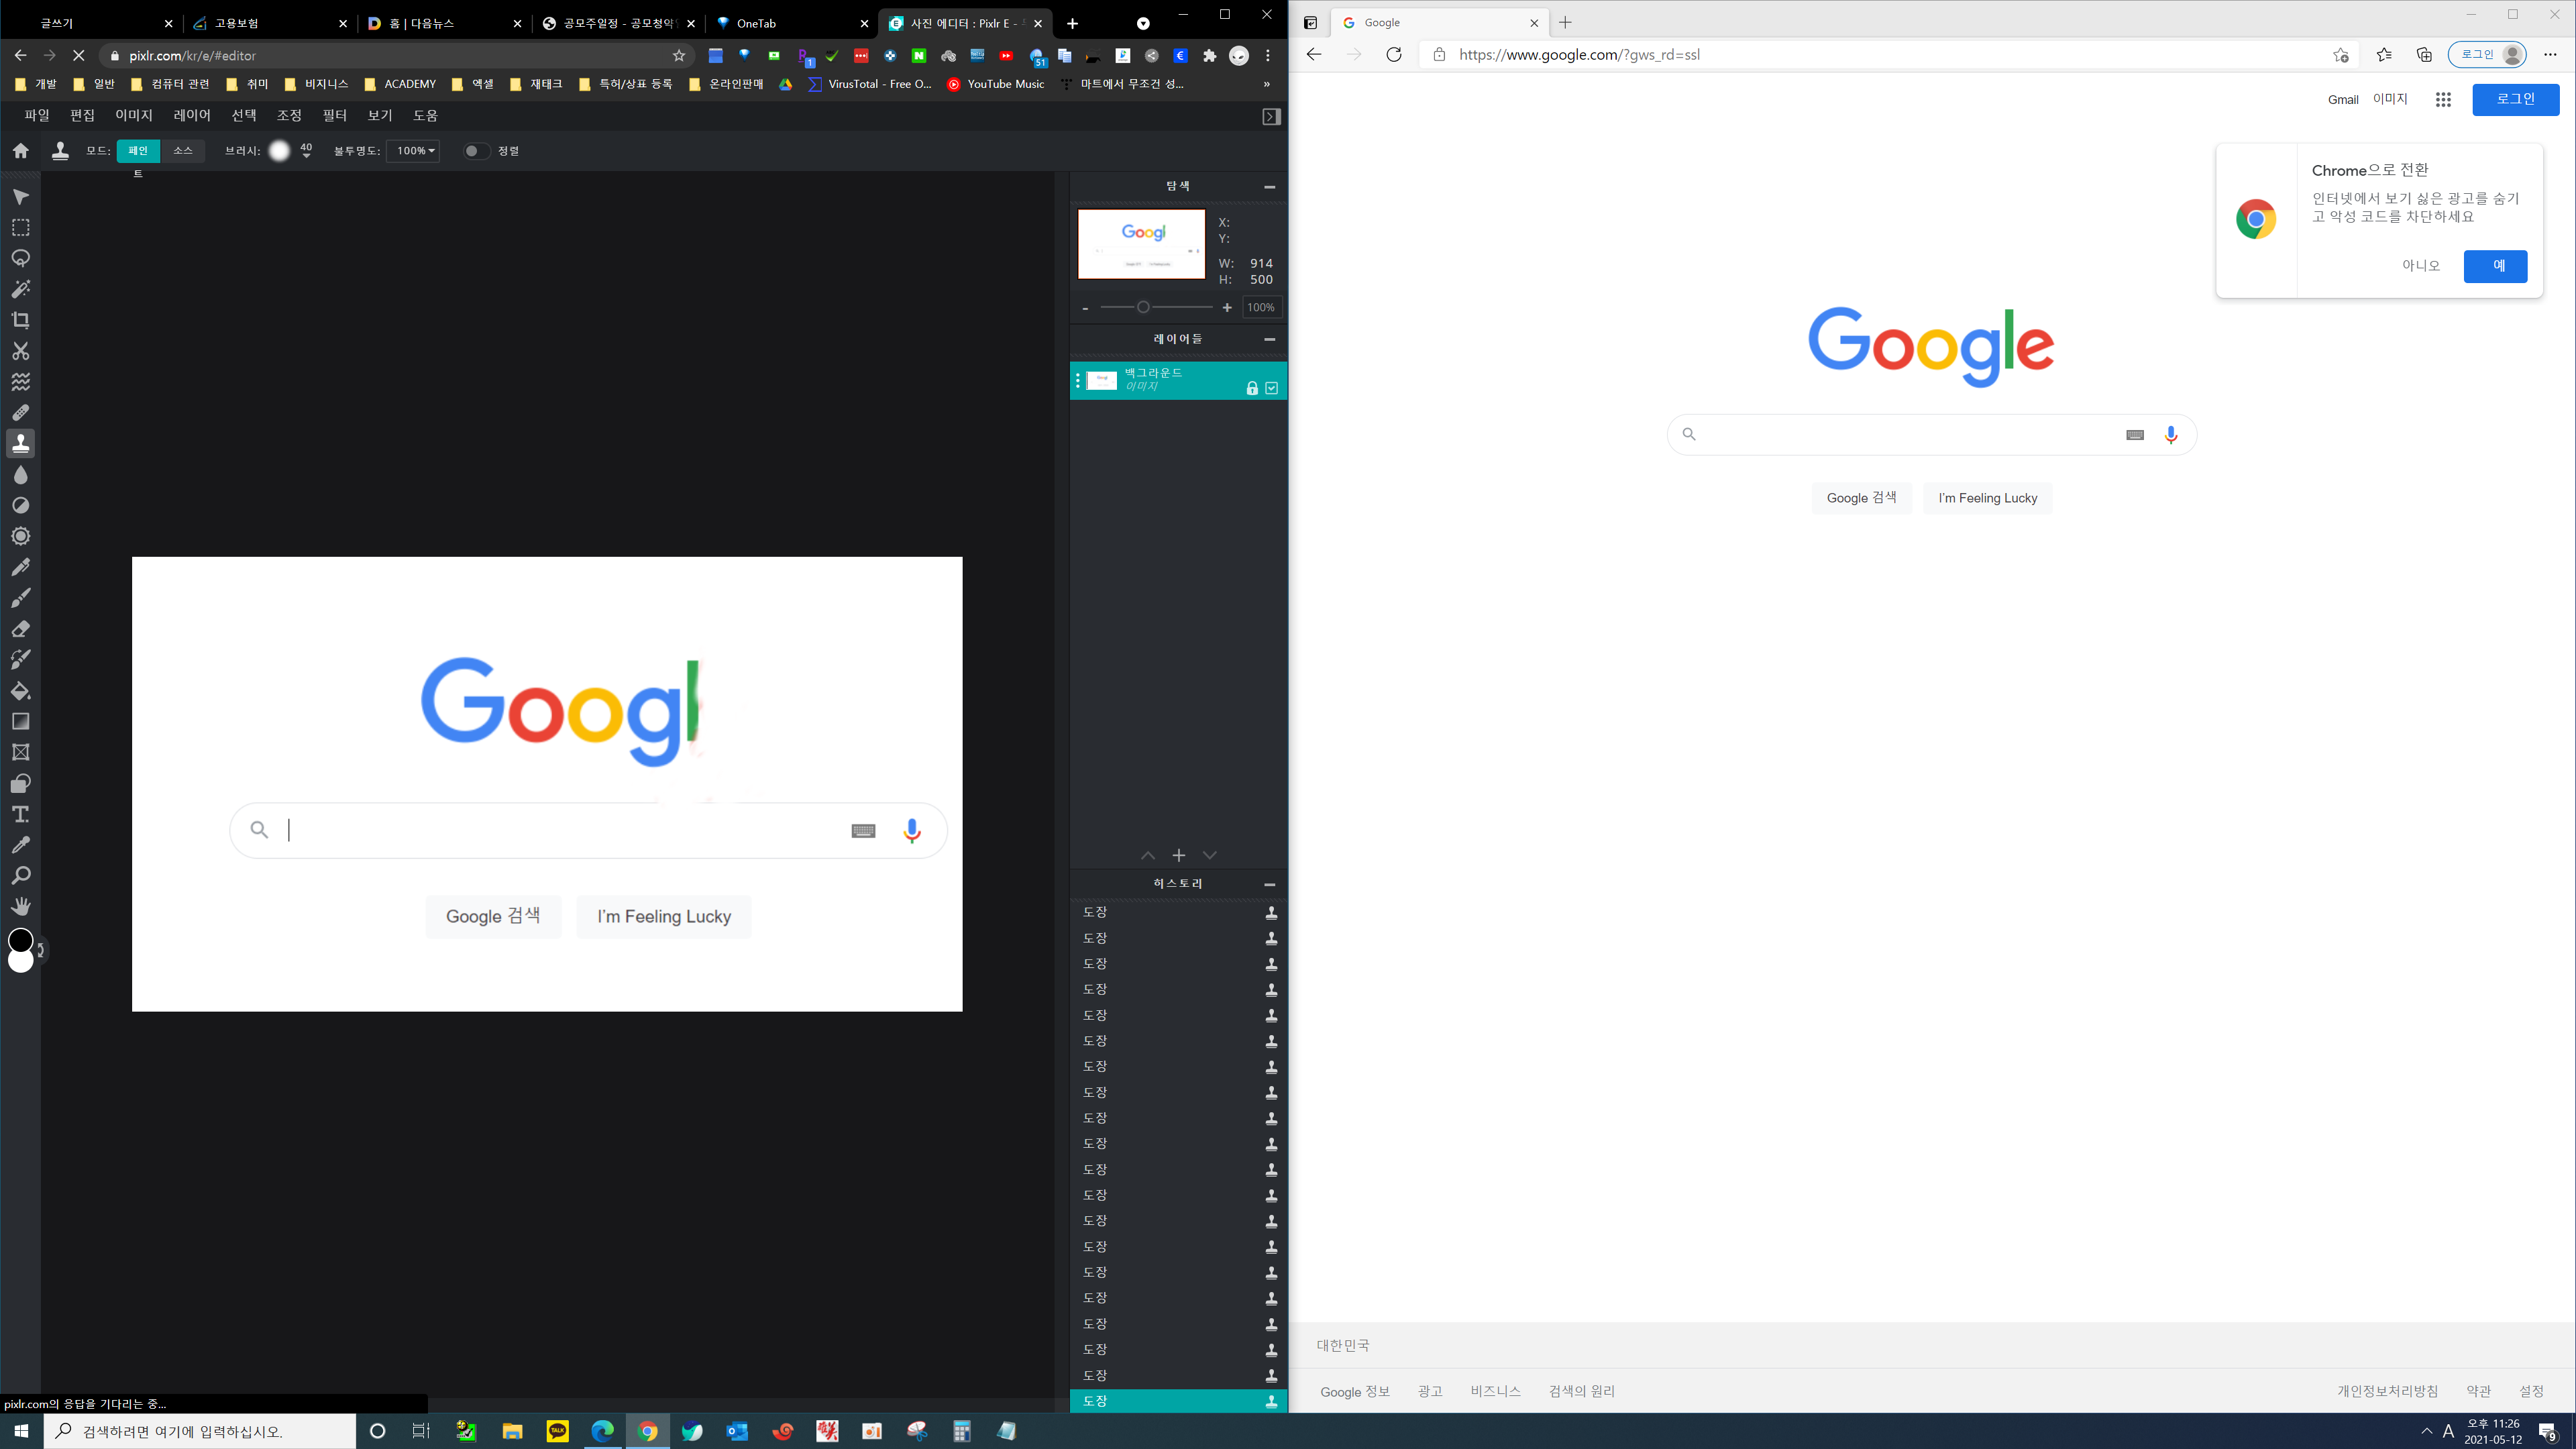The height and width of the screenshot is (1449, 2576).
Task: Toggle visibility checkbox of 백그라운드 layer
Action: (1271, 388)
